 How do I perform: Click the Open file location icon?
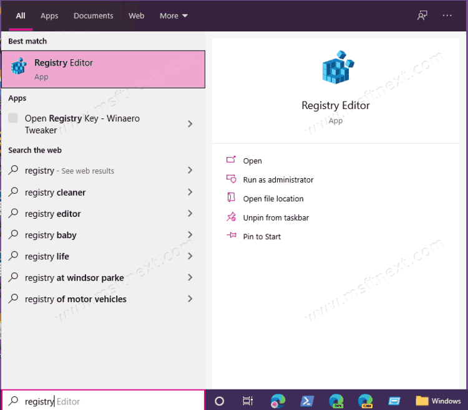click(x=231, y=198)
